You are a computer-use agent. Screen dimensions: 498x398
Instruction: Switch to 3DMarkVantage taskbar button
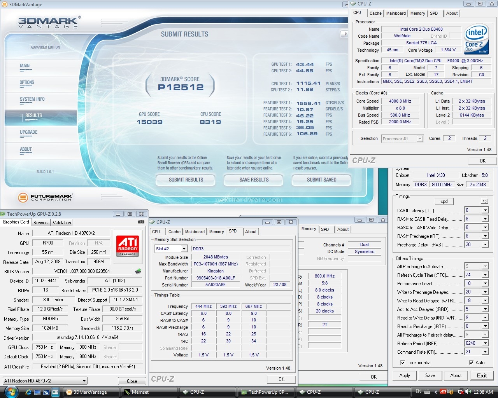pos(91,392)
